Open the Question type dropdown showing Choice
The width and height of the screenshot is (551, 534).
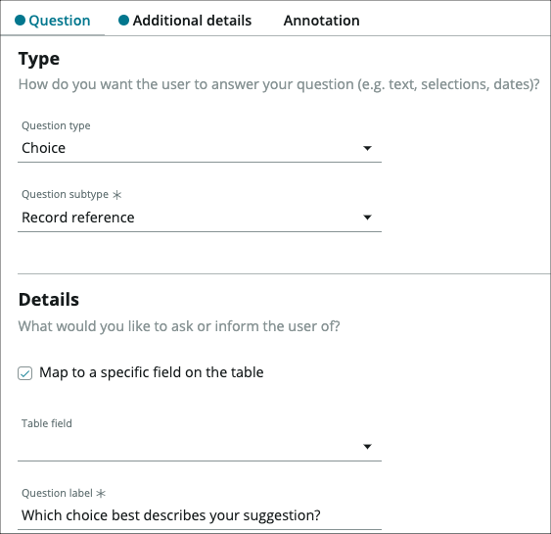click(200, 148)
